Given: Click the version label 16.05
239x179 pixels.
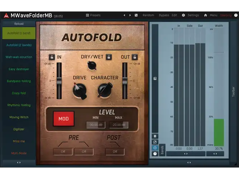Looking at the screenshot, I should click(x=58, y=16).
